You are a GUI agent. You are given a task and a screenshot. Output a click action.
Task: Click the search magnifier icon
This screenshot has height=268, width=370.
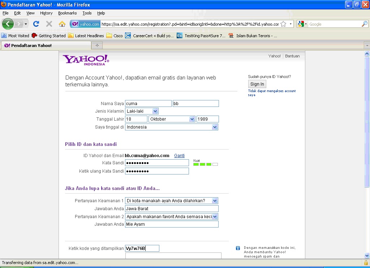tap(364, 24)
